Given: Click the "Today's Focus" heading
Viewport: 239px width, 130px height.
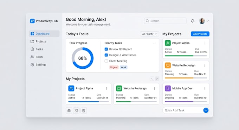Looking at the screenshot, I should (x=77, y=34).
